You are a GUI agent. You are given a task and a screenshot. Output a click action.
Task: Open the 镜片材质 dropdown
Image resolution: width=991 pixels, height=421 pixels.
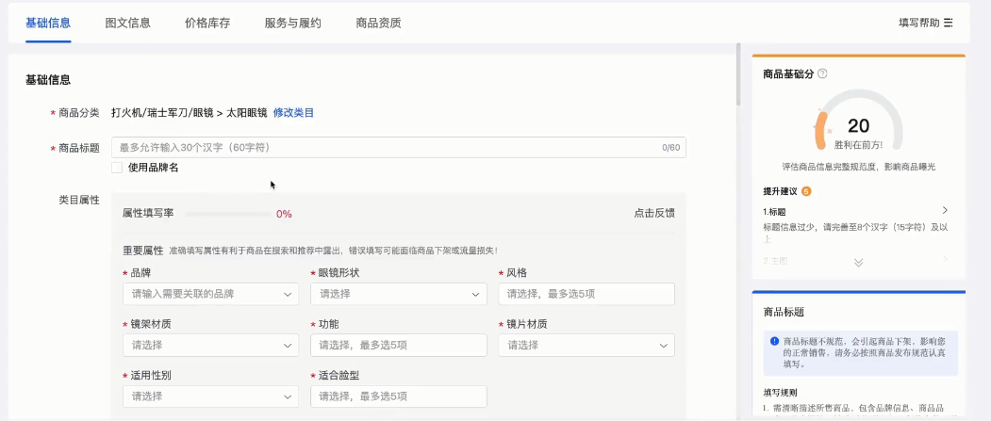[586, 346]
